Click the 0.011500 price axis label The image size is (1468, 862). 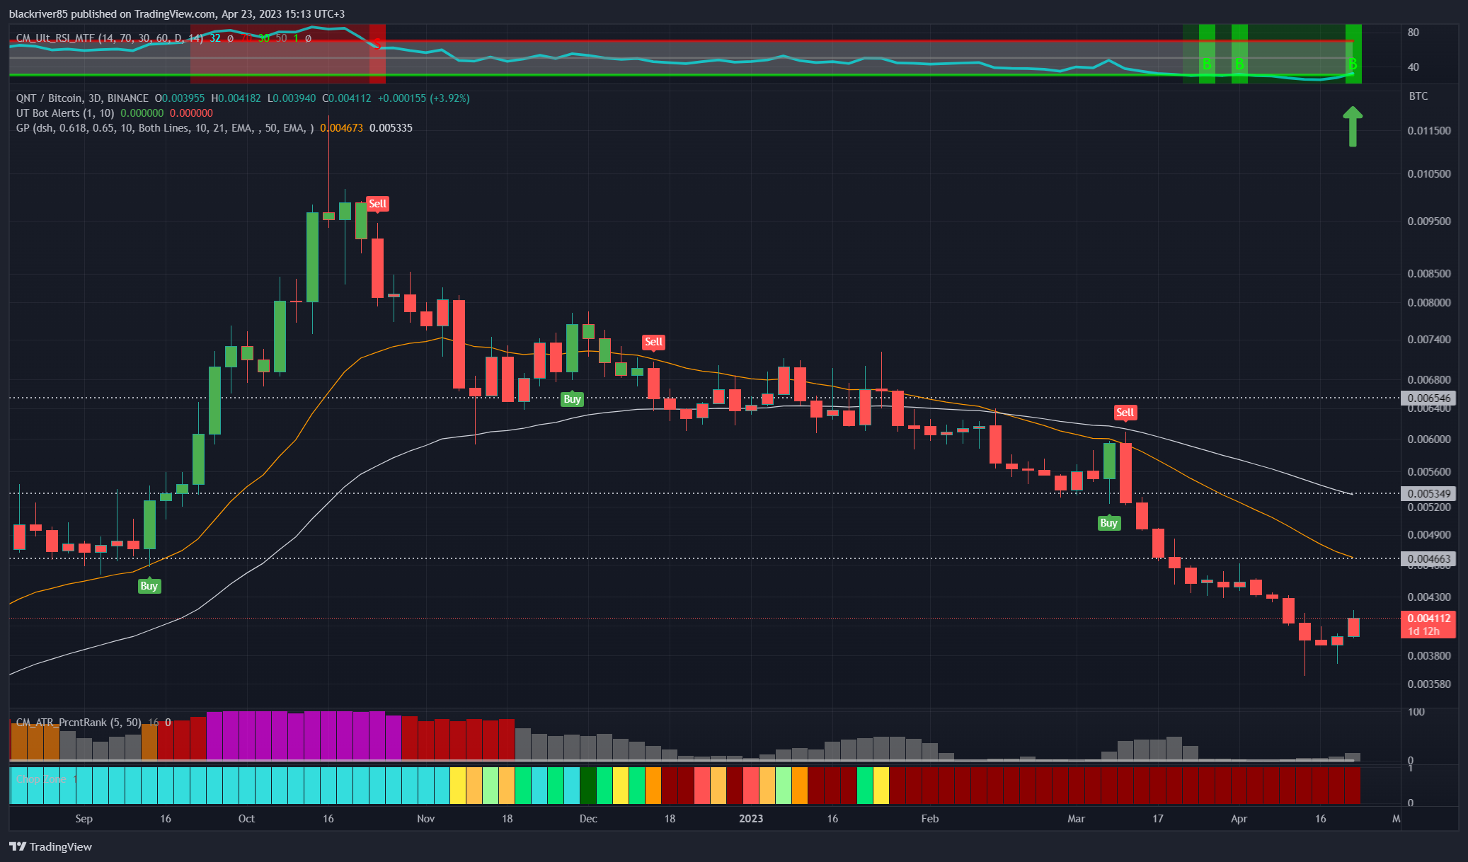[1429, 131]
